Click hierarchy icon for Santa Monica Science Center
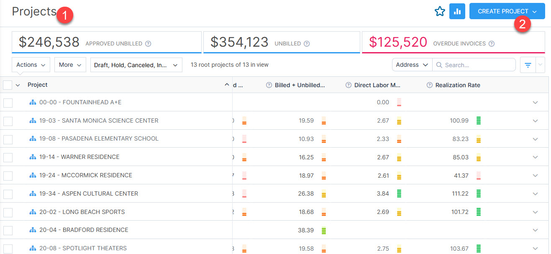The height and width of the screenshot is (254, 551). pyautogui.click(x=33, y=121)
